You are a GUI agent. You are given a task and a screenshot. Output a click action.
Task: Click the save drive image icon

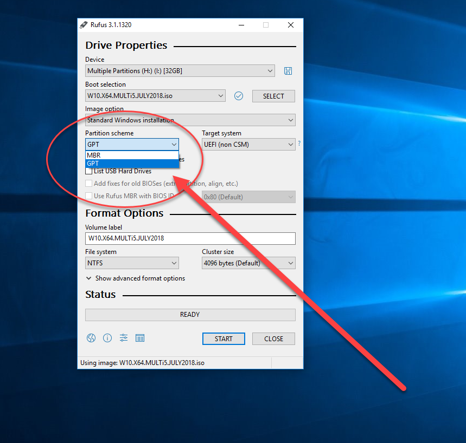[288, 71]
